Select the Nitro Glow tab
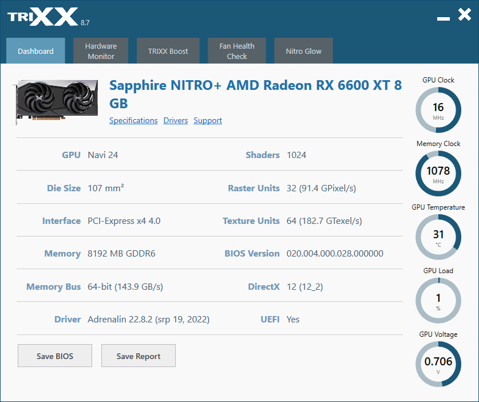 coord(303,51)
